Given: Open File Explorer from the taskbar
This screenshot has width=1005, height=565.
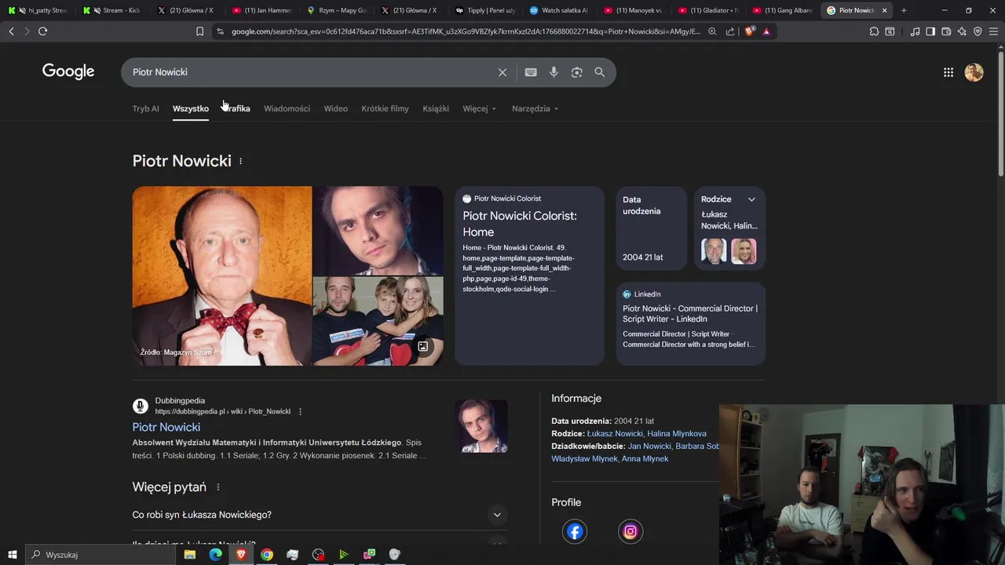Looking at the screenshot, I should click(x=190, y=554).
